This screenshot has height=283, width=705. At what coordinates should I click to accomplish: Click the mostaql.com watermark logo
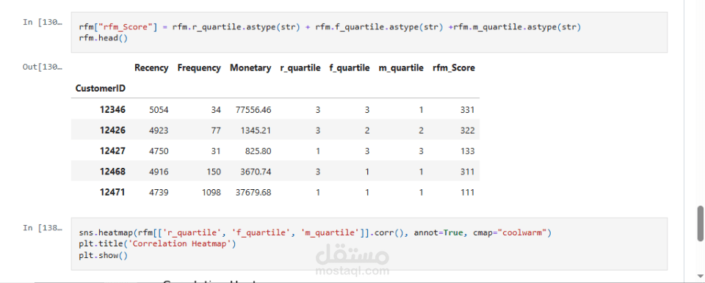pyautogui.click(x=352, y=261)
